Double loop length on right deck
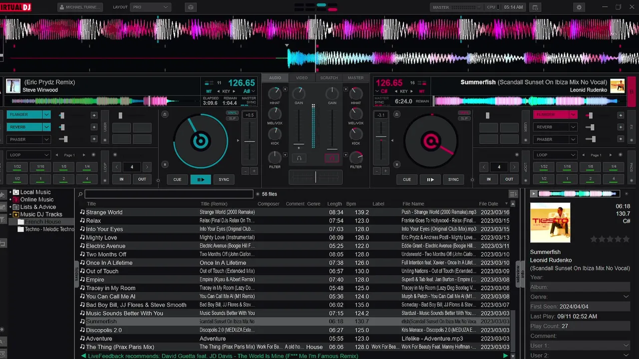 coord(514,167)
